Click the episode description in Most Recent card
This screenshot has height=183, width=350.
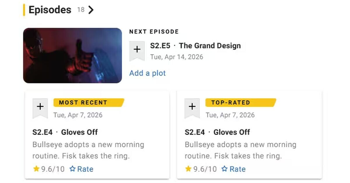pos(88,150)
